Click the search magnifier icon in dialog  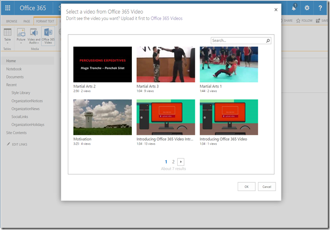tap(268, 41)
